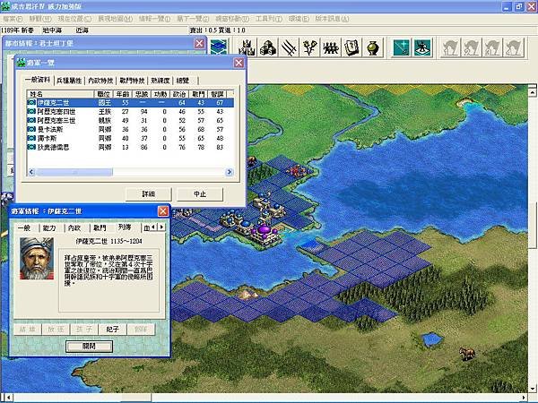The height and width of the screenshot is (403, 538).
Task: Click the app icon in the main title bar
Action: [x=5, y=6]
